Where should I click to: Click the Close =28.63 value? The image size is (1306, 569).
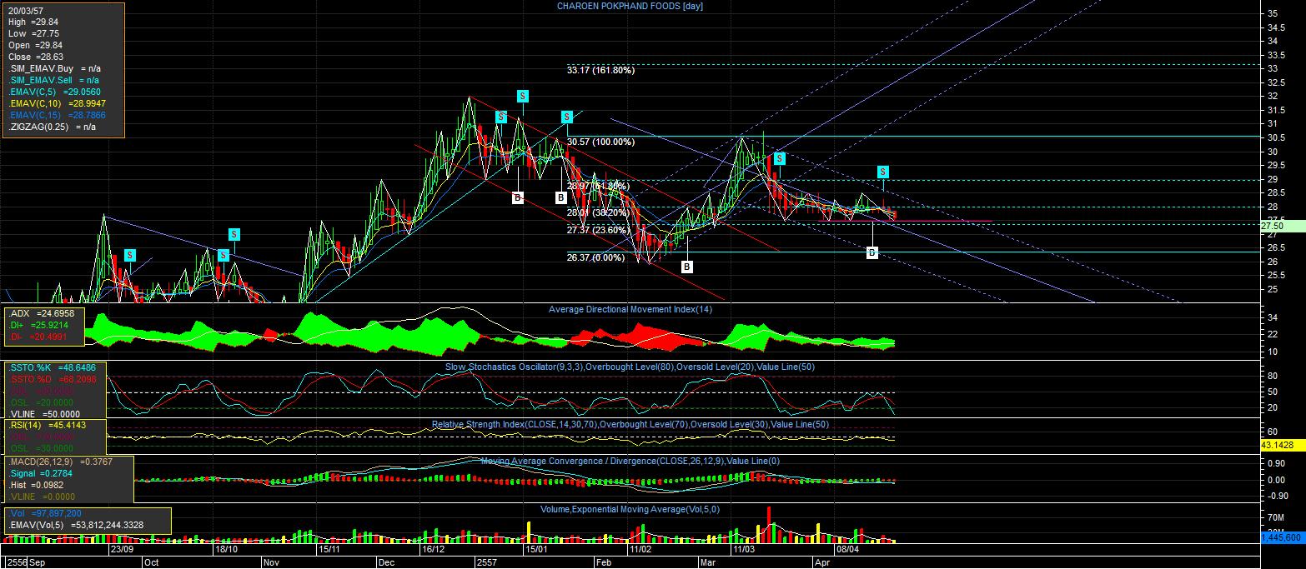(x=34, y=57)
